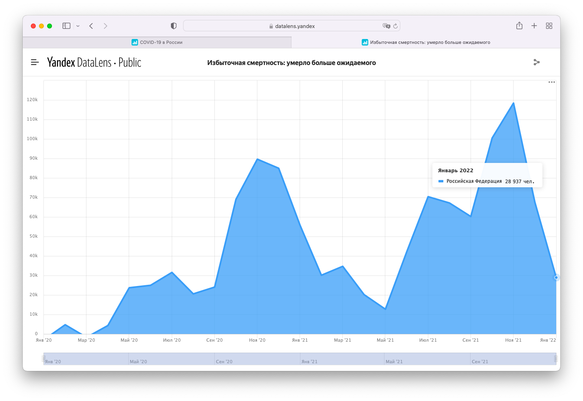
Task: Open the Safari share button
Action: coord(519,26)
